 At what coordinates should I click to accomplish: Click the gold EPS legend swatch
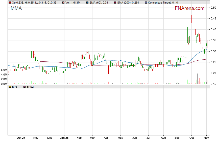10,87
